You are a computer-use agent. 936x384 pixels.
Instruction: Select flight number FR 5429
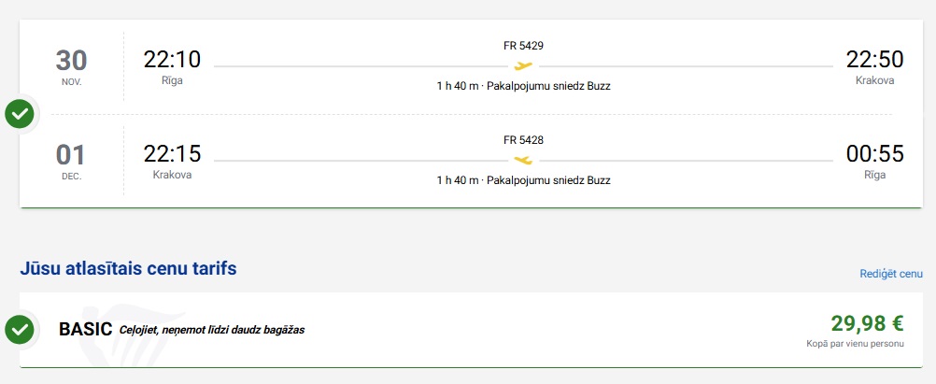[523, 46]
